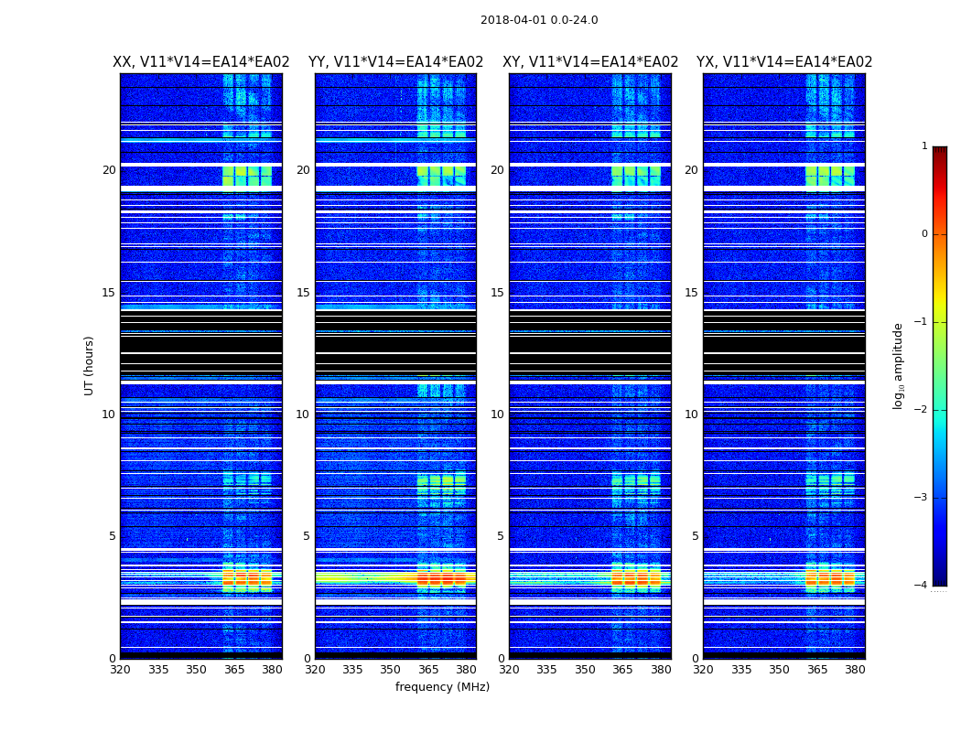
Task: Click the YX panel title text
Action: click(x=784, y=62)
